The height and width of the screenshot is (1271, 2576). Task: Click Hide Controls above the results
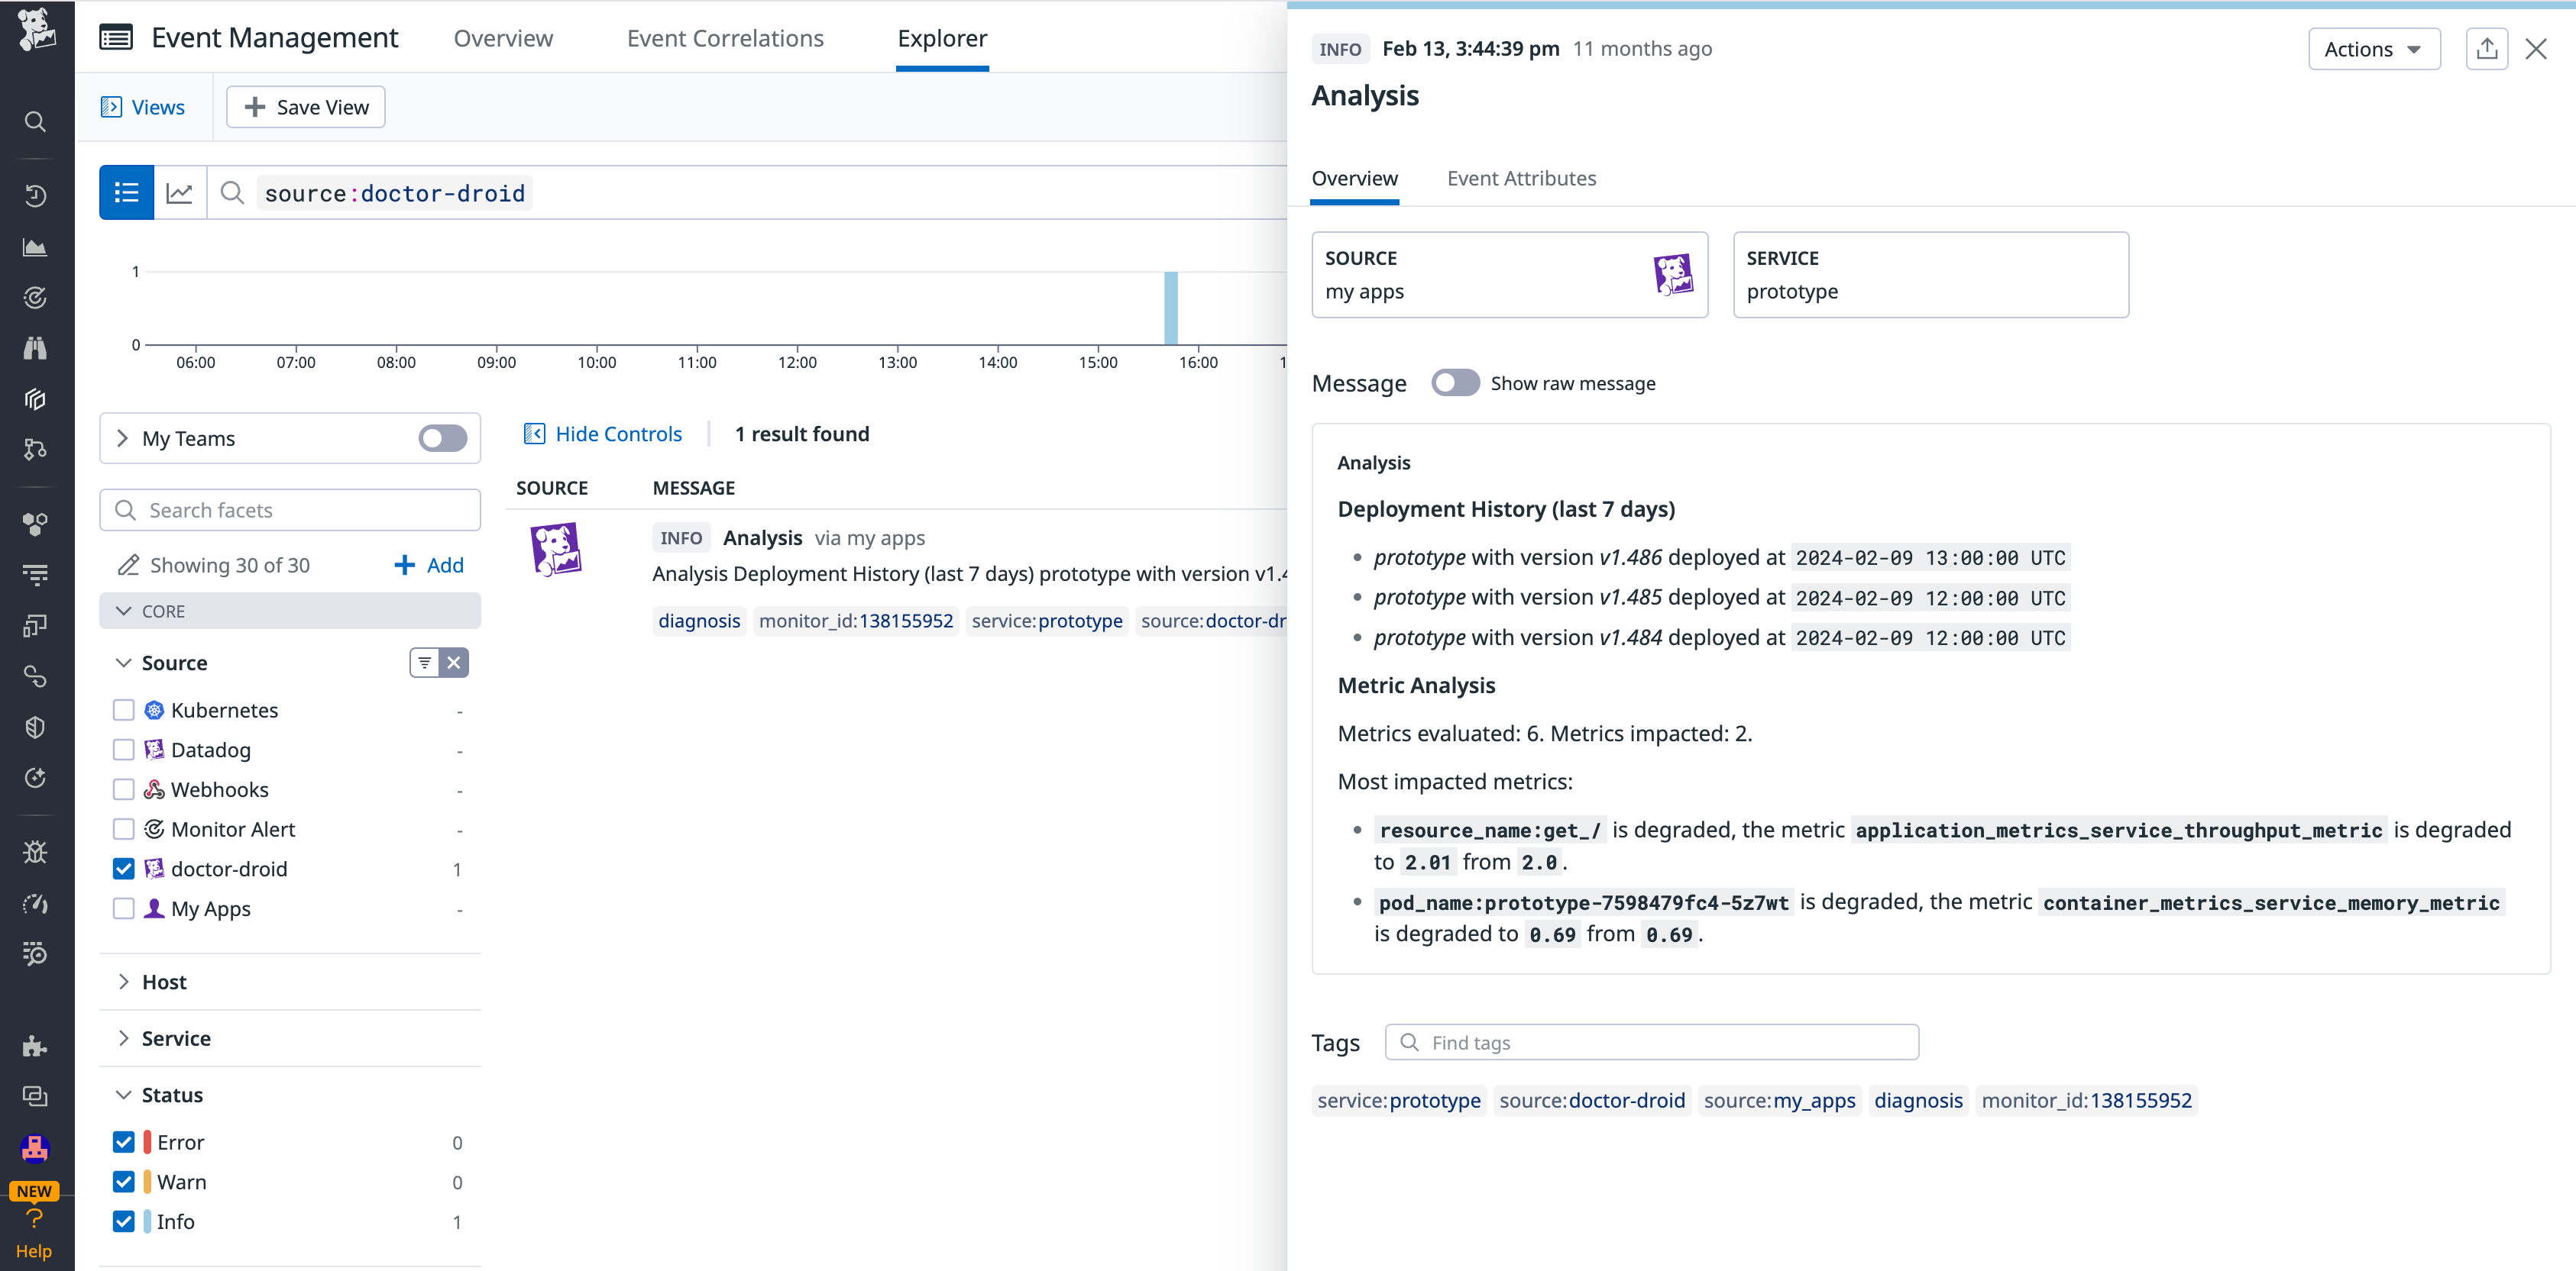click(603, 434)
